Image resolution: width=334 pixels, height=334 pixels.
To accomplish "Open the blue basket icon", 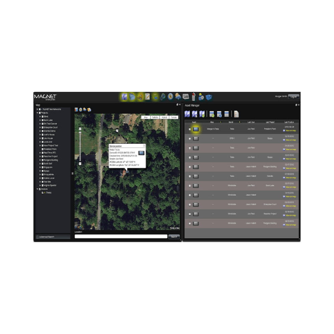I will 209,97.
